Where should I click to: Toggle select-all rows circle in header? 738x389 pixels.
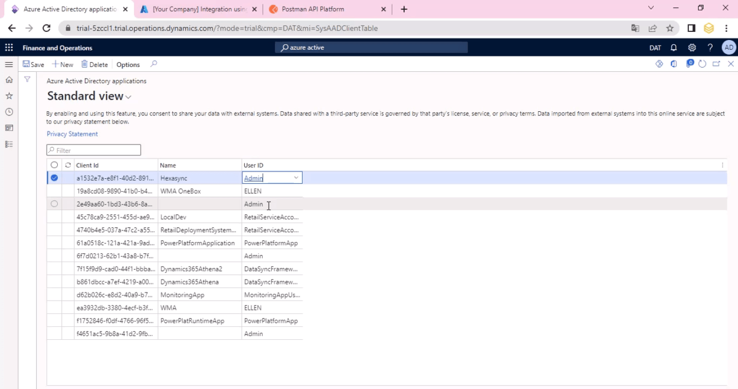54,165
